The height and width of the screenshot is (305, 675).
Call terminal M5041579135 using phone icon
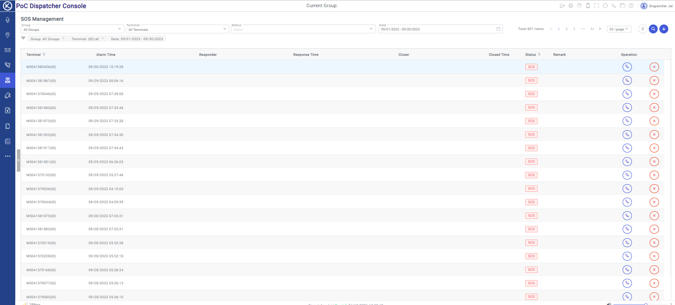pos(627,175)
